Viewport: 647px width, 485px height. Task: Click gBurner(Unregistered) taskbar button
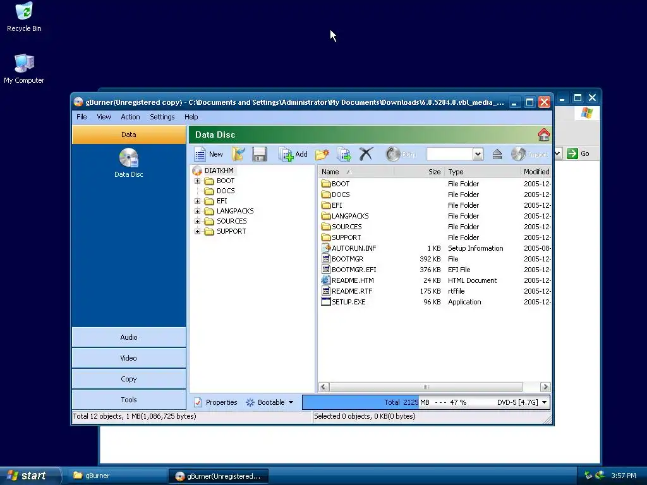(219, 476)
